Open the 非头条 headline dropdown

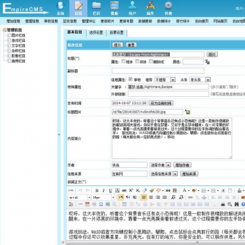200,80
